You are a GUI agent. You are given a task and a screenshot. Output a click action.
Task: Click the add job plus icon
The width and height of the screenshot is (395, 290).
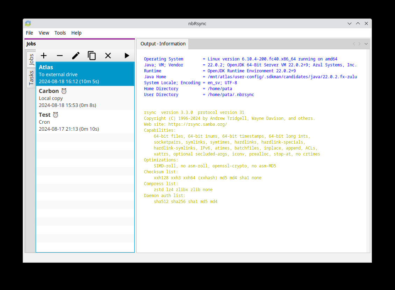pyautogui.click(x=44, y=56)
